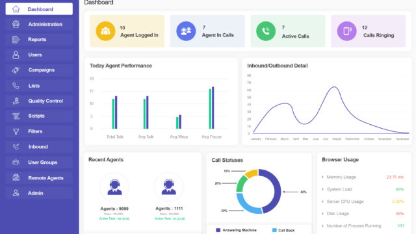Click the Remote Agents icon
416x234 pixels.
point(16,177)
